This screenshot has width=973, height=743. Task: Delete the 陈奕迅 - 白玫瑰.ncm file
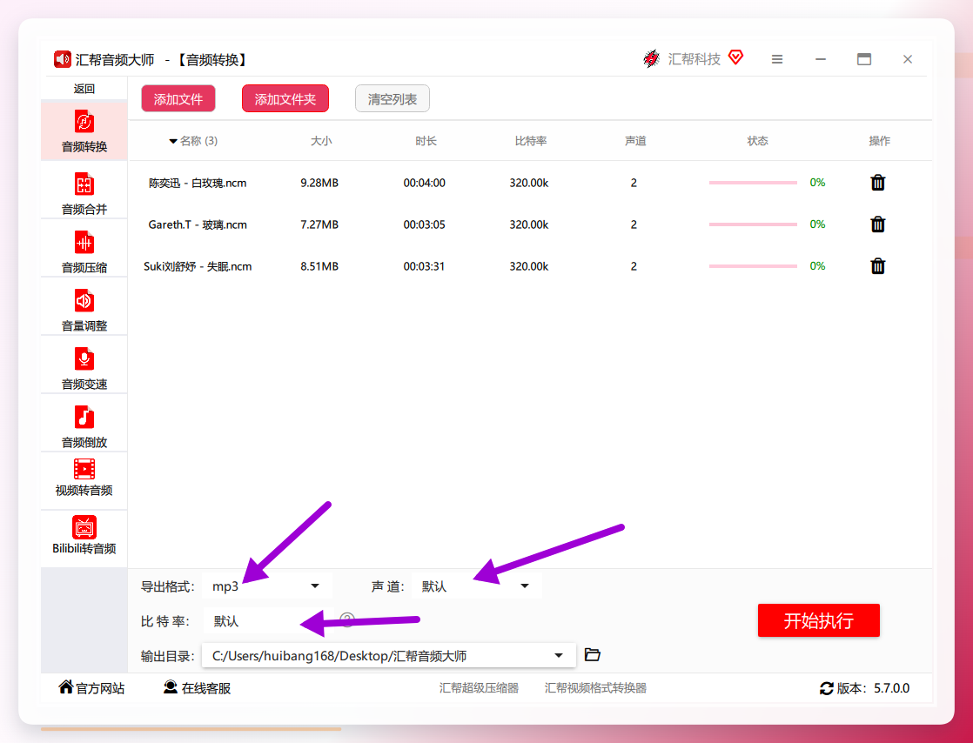[x=877, y=183]
